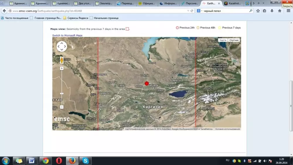Image resolution: width=293 pixels, height=165 pixels.
Task: Switch map to Карта map view
Action: coord(223,40)
